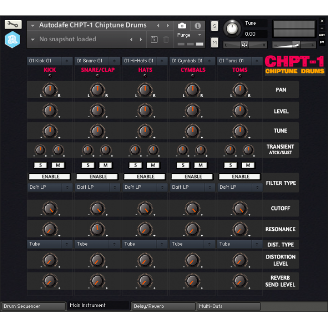Image resolution: width=328 pixels, height=328 pixels.
Task: Click ENABLE filter button for TOMS
Action: click(x=239, y=177)
